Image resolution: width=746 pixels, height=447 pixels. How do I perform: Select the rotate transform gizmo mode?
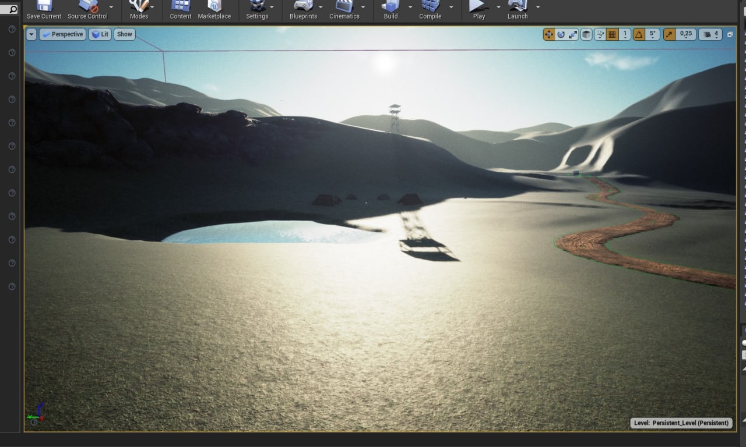tap(561, 34)
